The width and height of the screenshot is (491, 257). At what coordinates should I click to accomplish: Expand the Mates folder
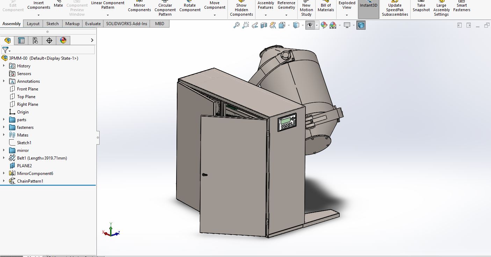4,135
